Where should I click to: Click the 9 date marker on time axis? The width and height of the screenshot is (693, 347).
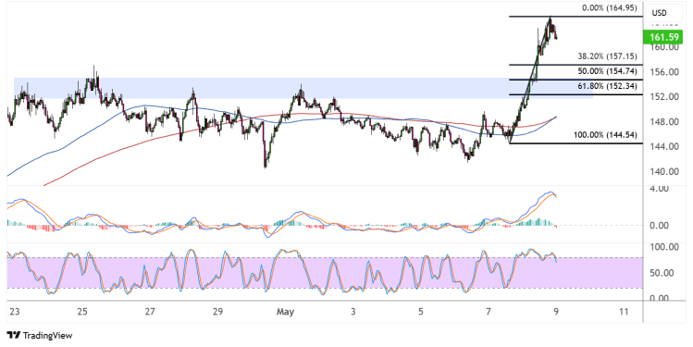[556, 312]
